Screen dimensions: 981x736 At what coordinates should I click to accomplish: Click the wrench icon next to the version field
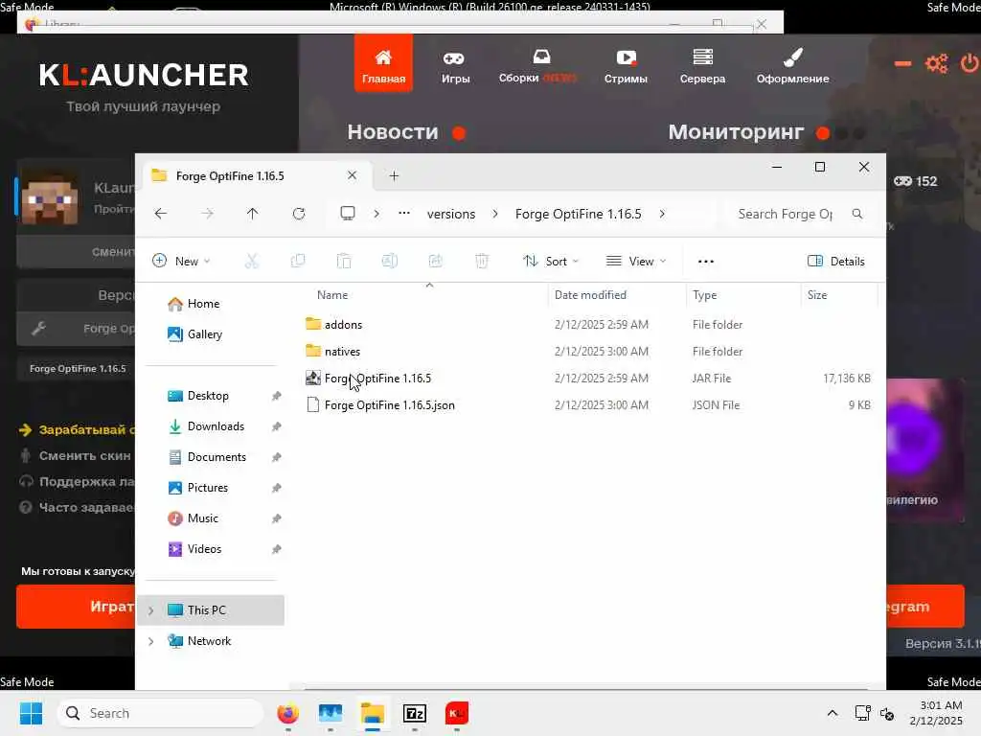38,328
